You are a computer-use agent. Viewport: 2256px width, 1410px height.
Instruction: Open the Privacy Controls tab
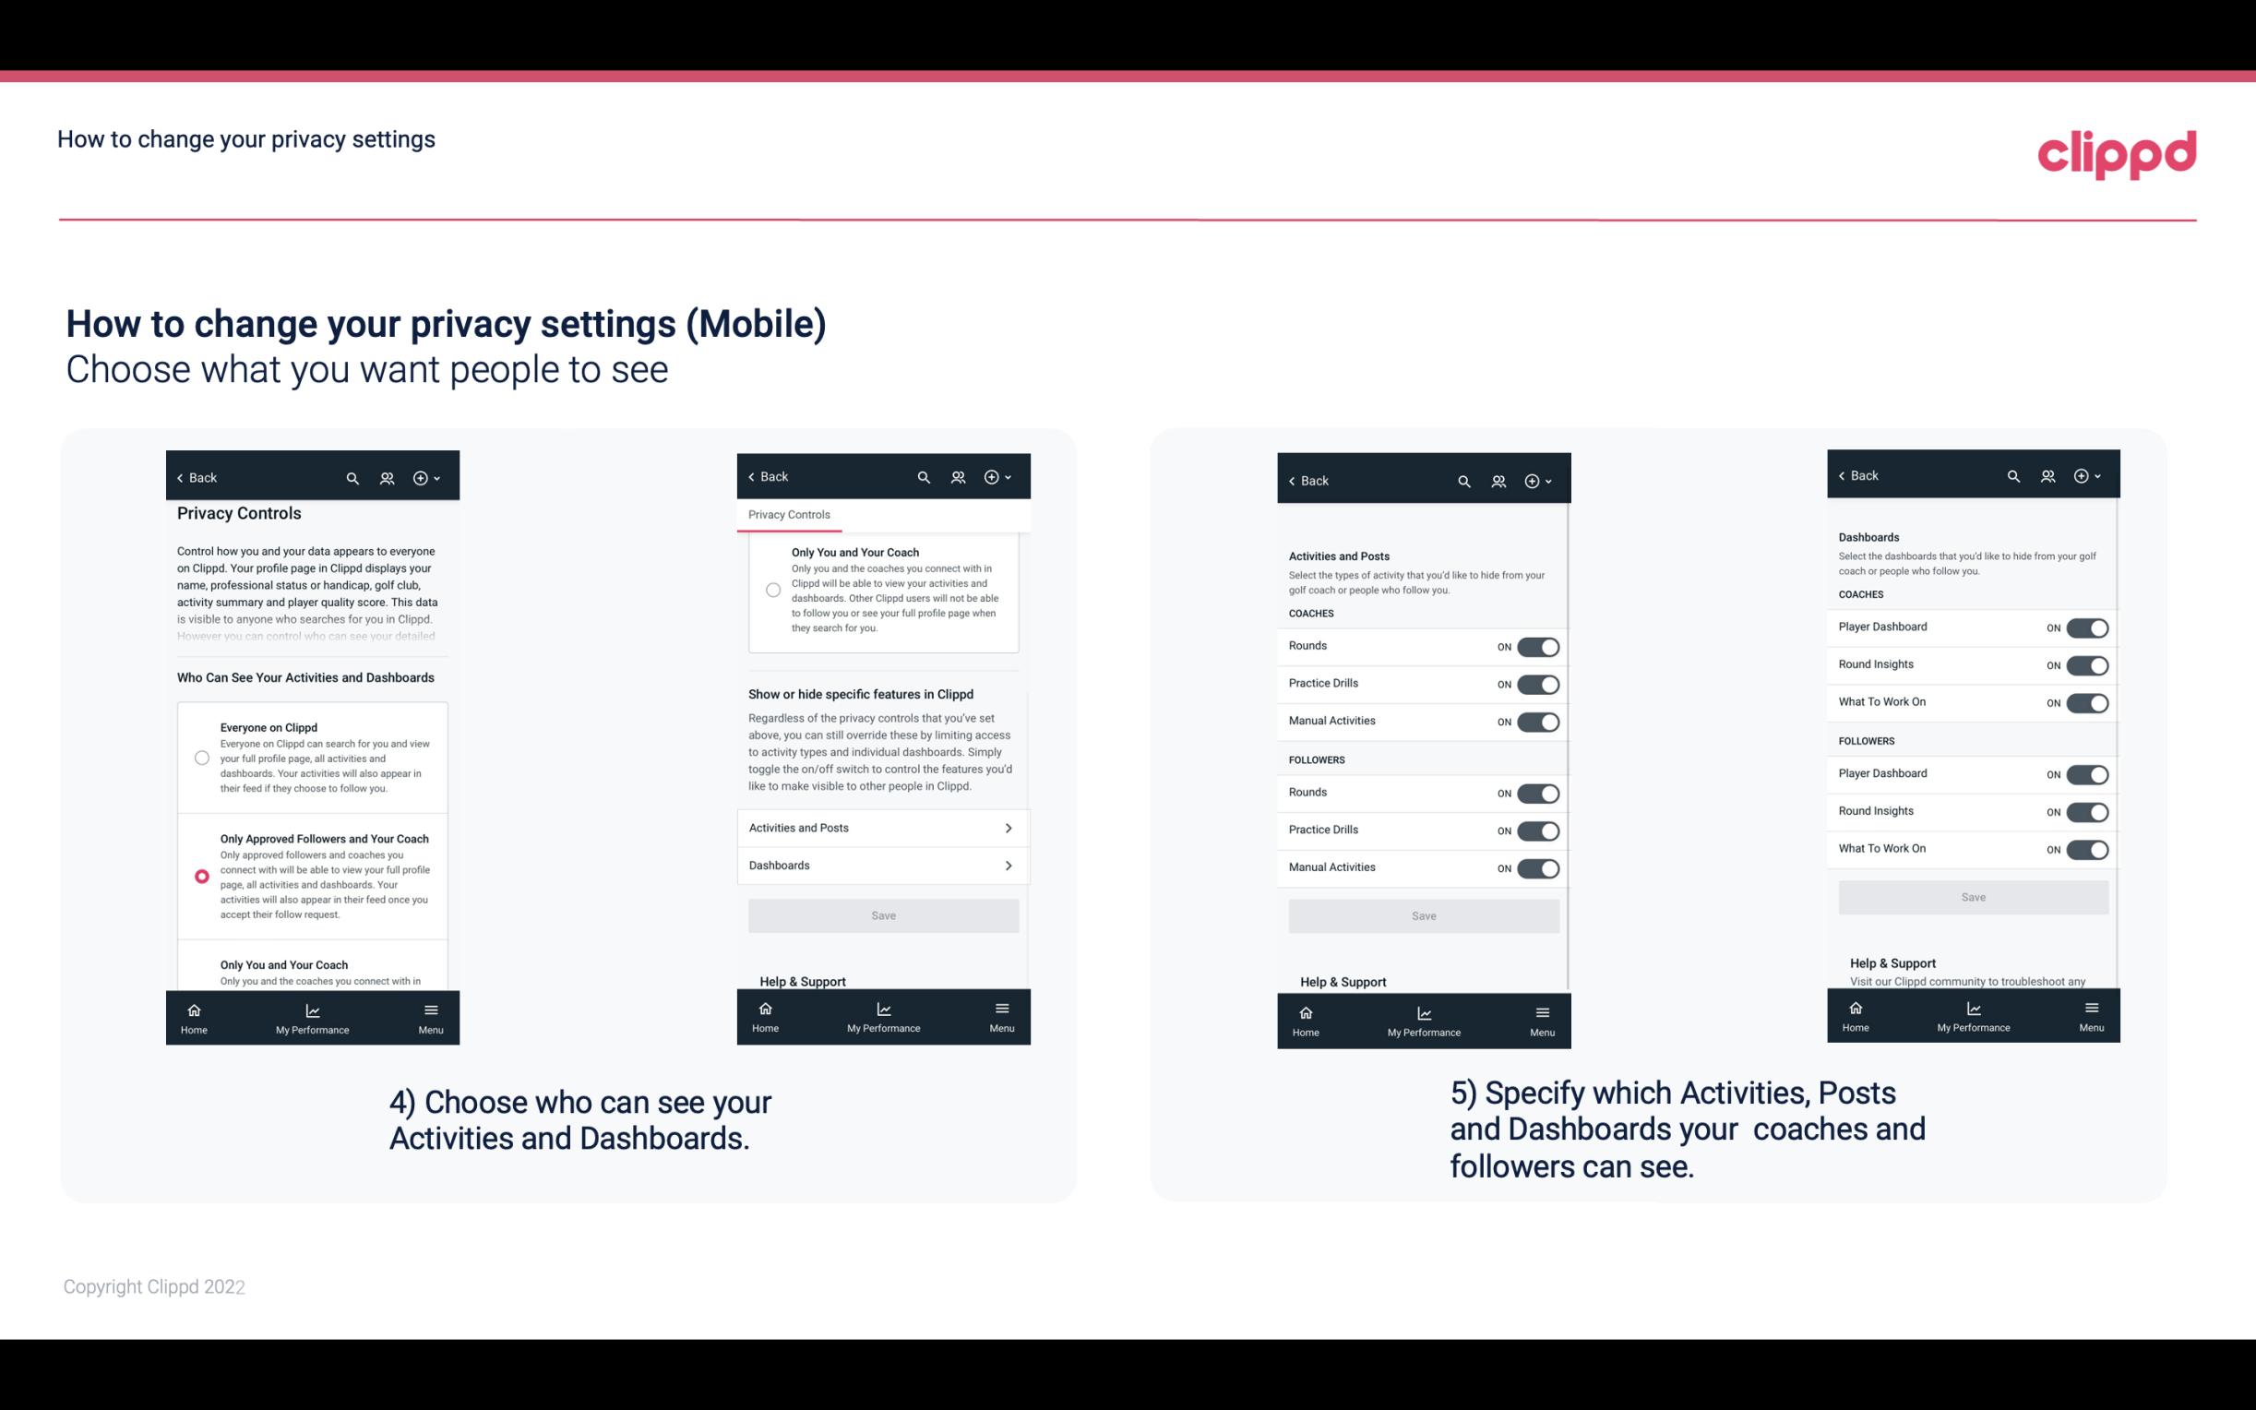[x=788, y=515]
